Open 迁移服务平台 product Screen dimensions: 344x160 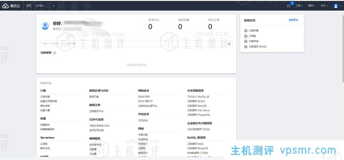click(x=96, y=111)
